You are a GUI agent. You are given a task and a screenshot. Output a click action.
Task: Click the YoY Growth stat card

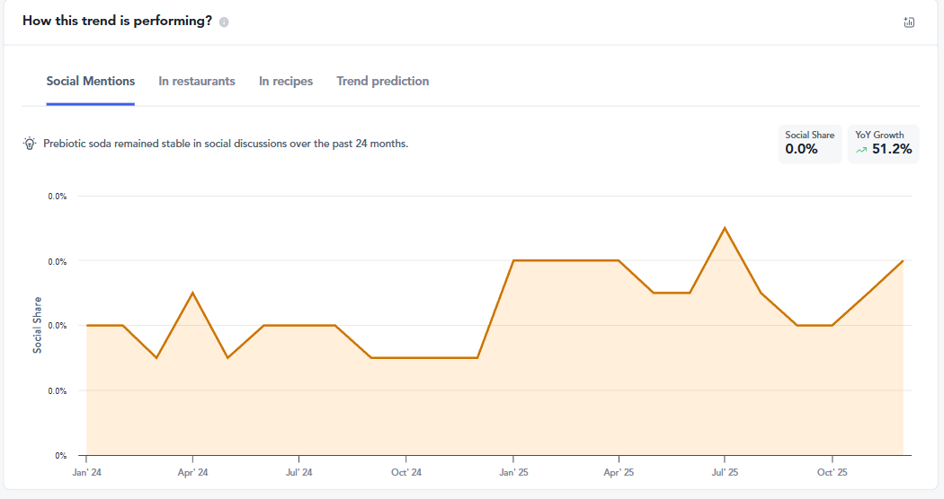(x=883, y=144)
